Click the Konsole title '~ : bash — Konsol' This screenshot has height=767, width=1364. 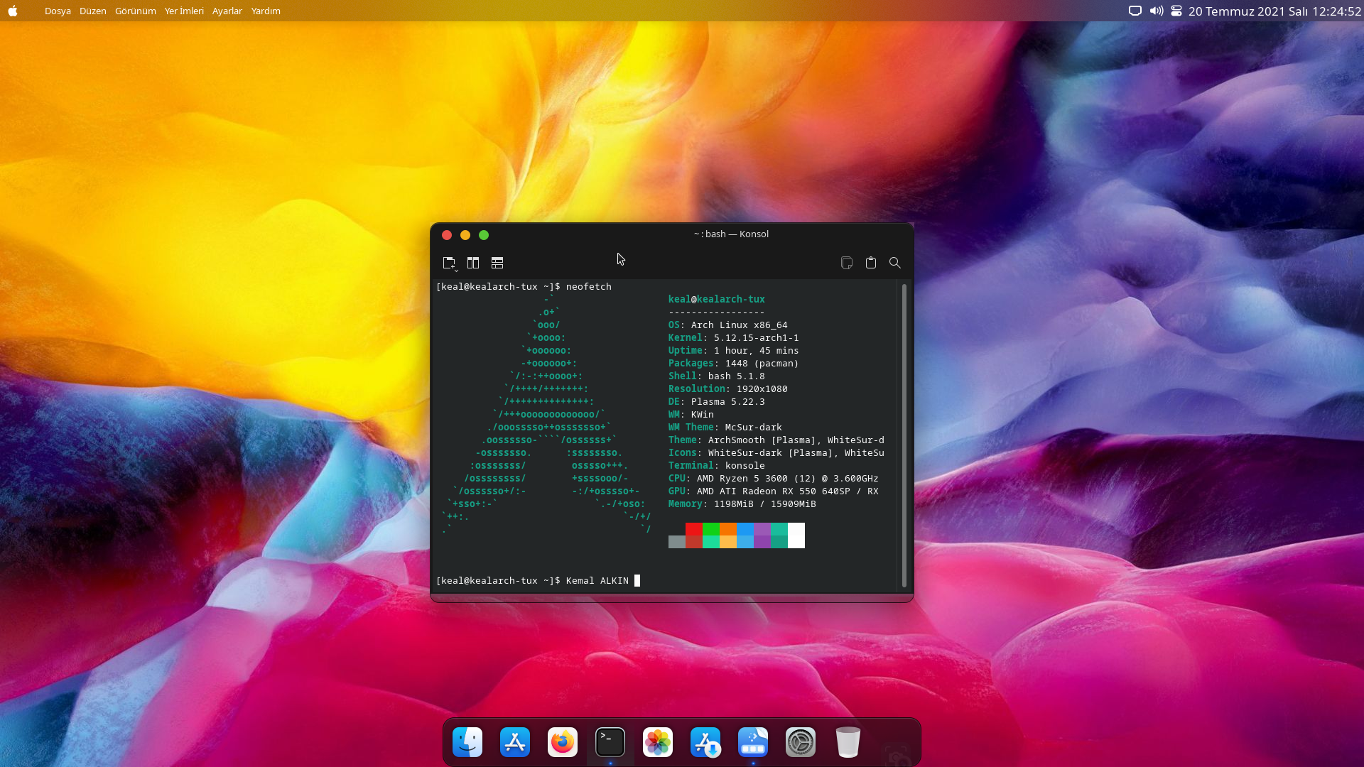[x=731, y=234]
